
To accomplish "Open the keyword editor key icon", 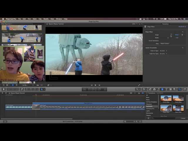I will click(x=22, y=89).
